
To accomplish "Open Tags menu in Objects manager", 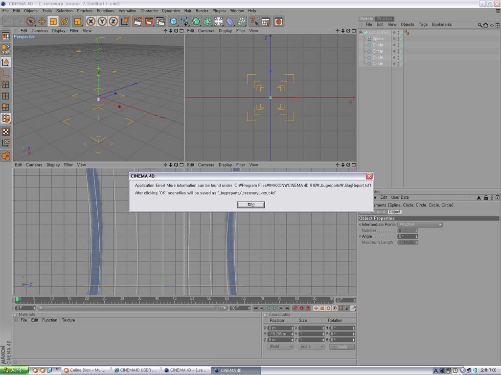I will coord(423,24).
